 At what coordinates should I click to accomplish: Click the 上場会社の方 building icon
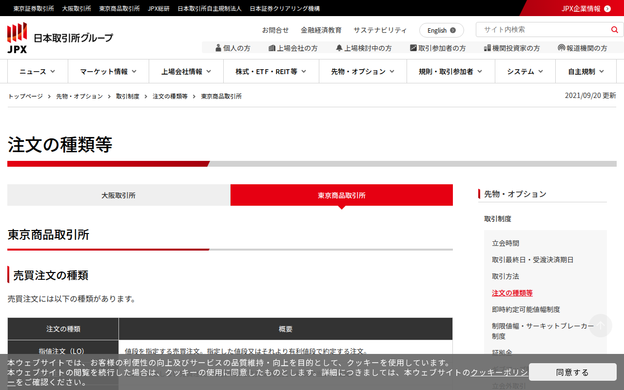pos(272,48)
